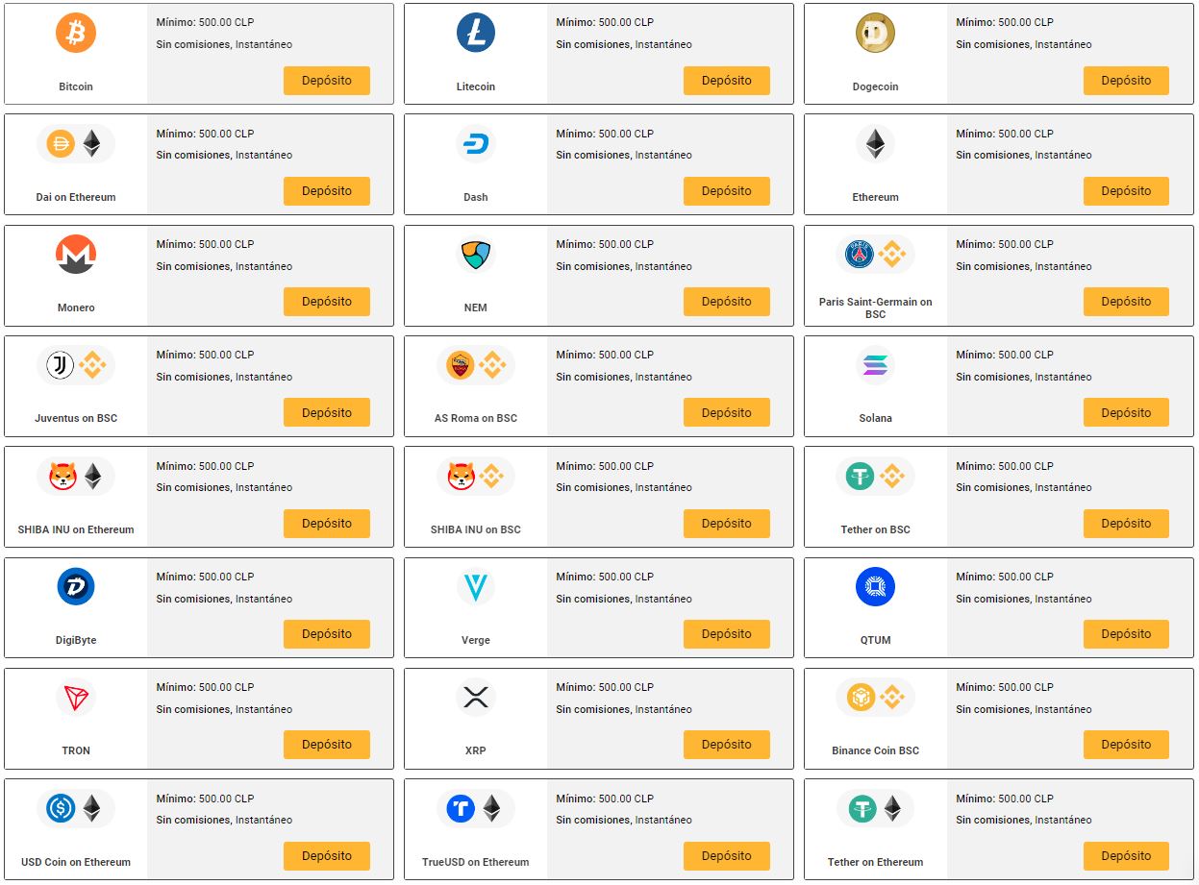The image size is (1199, 885).
Task: Click the Dogecoin logo icon
Action: [875, 33]
